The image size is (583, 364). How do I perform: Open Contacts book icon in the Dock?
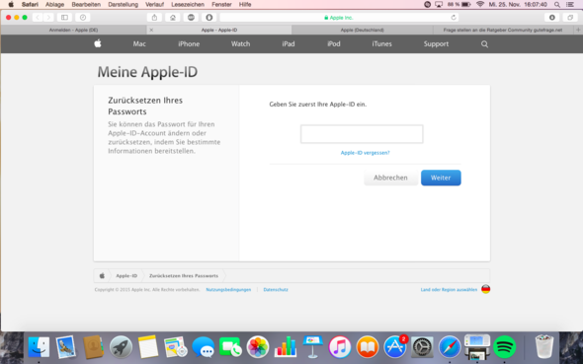point(93,347)
